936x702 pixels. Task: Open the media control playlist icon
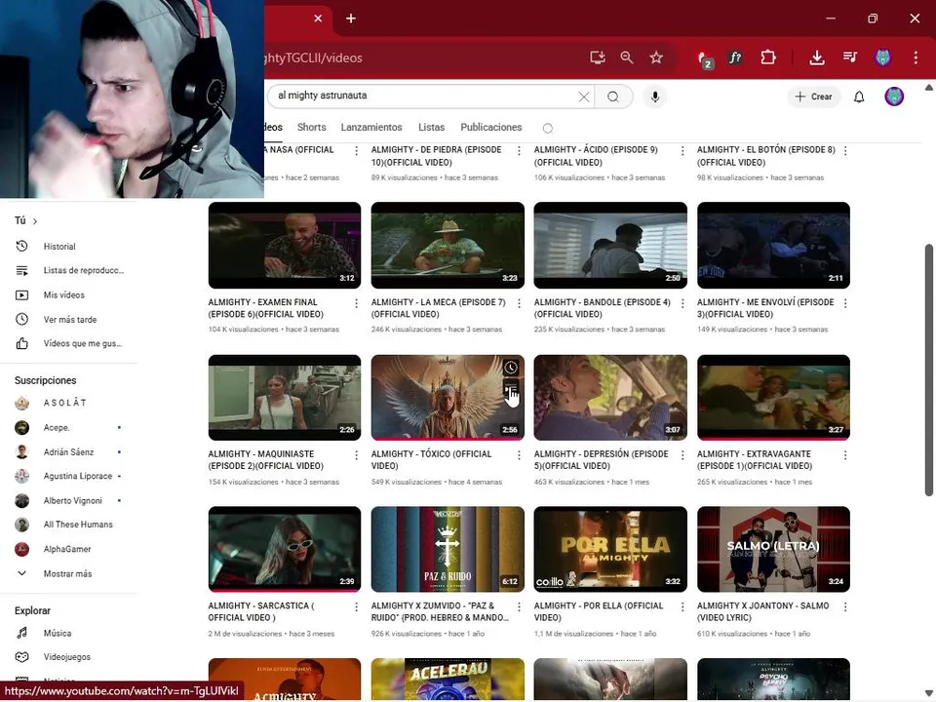pos(850,58)
